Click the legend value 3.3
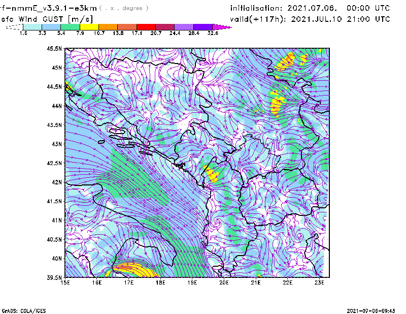This screenshot has height=314, width=406. click(42, 33)
